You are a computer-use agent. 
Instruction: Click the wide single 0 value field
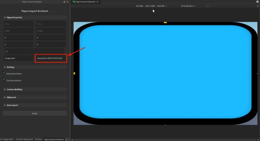pos(35,52)
